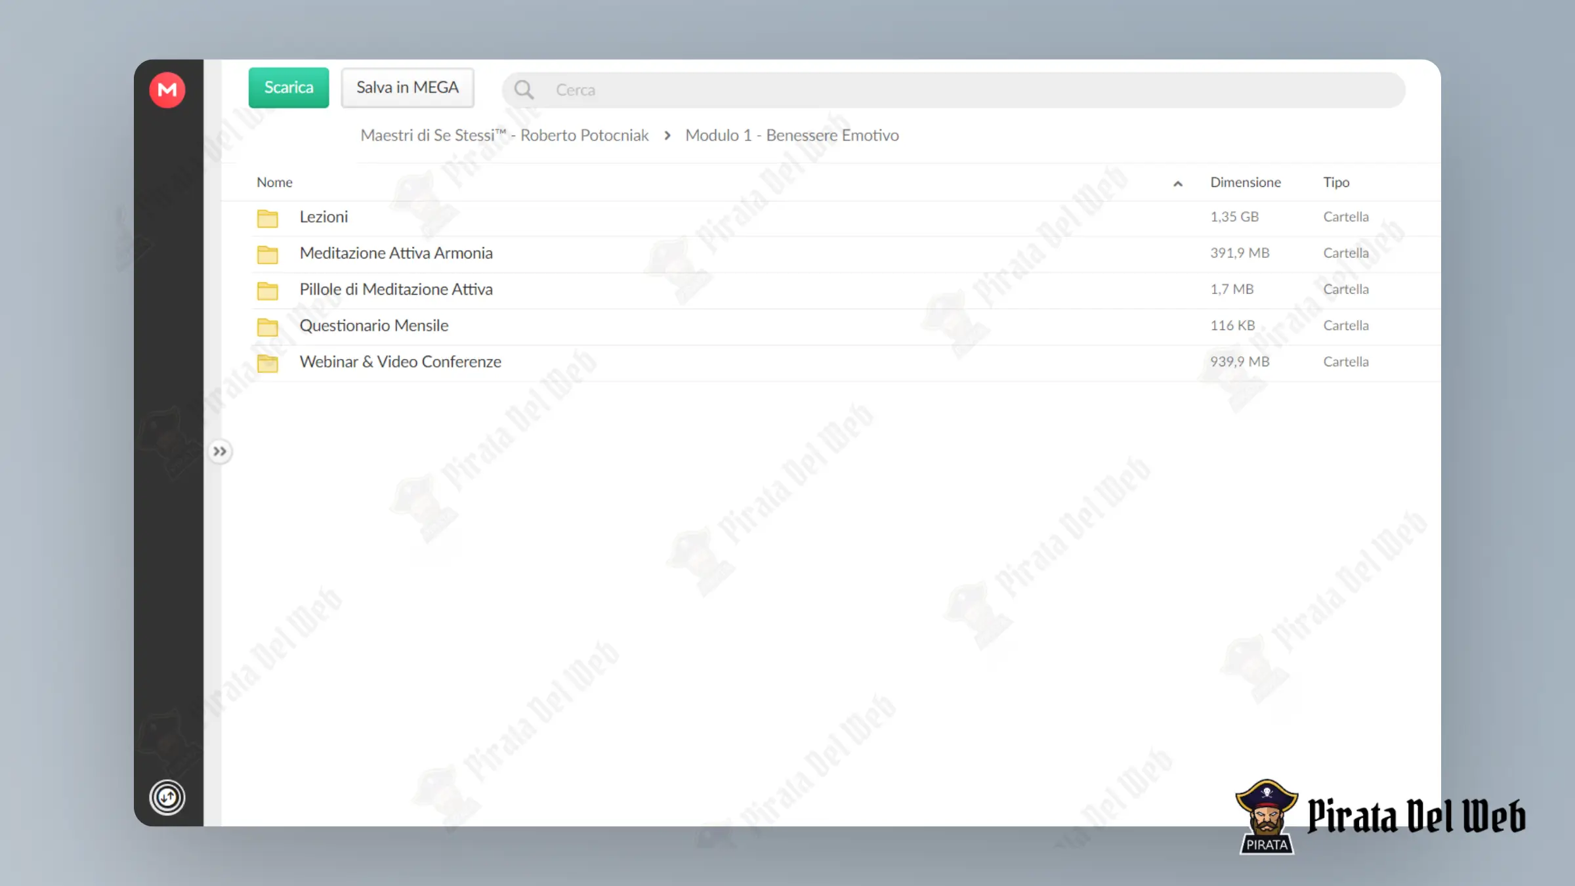Click the 116 KB size value
Screen dimensions: 1575x886
click(x=1232, y=326)
